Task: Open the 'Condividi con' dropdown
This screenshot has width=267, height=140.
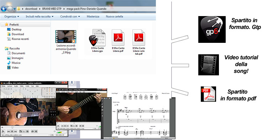Action: point(70,16)
